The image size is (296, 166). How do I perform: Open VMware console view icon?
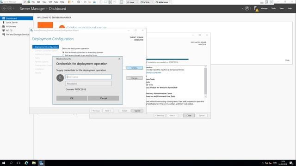click(x=121, y=2)
